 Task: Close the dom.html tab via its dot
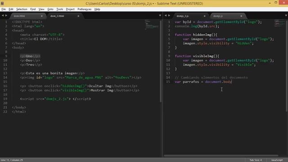click(42, 16)
